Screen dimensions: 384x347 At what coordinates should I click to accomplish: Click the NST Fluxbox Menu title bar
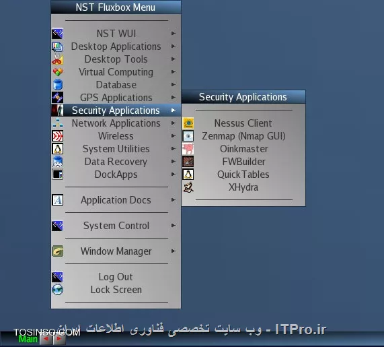pos(116,7)
